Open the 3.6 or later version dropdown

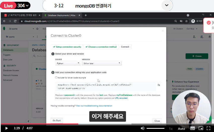pos(102,63)
